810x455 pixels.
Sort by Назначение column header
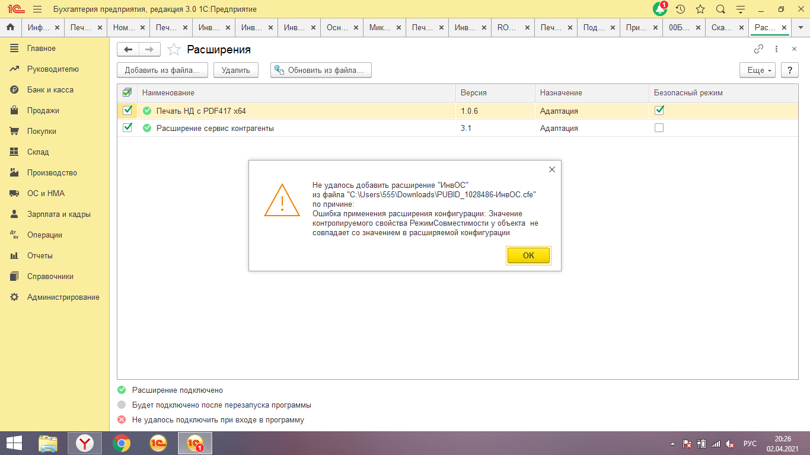(x=592, y=93)
